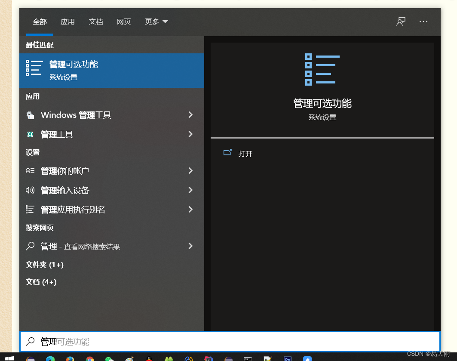
Task: Open the 管理工具 app result
Action: [x=56, y=134]
